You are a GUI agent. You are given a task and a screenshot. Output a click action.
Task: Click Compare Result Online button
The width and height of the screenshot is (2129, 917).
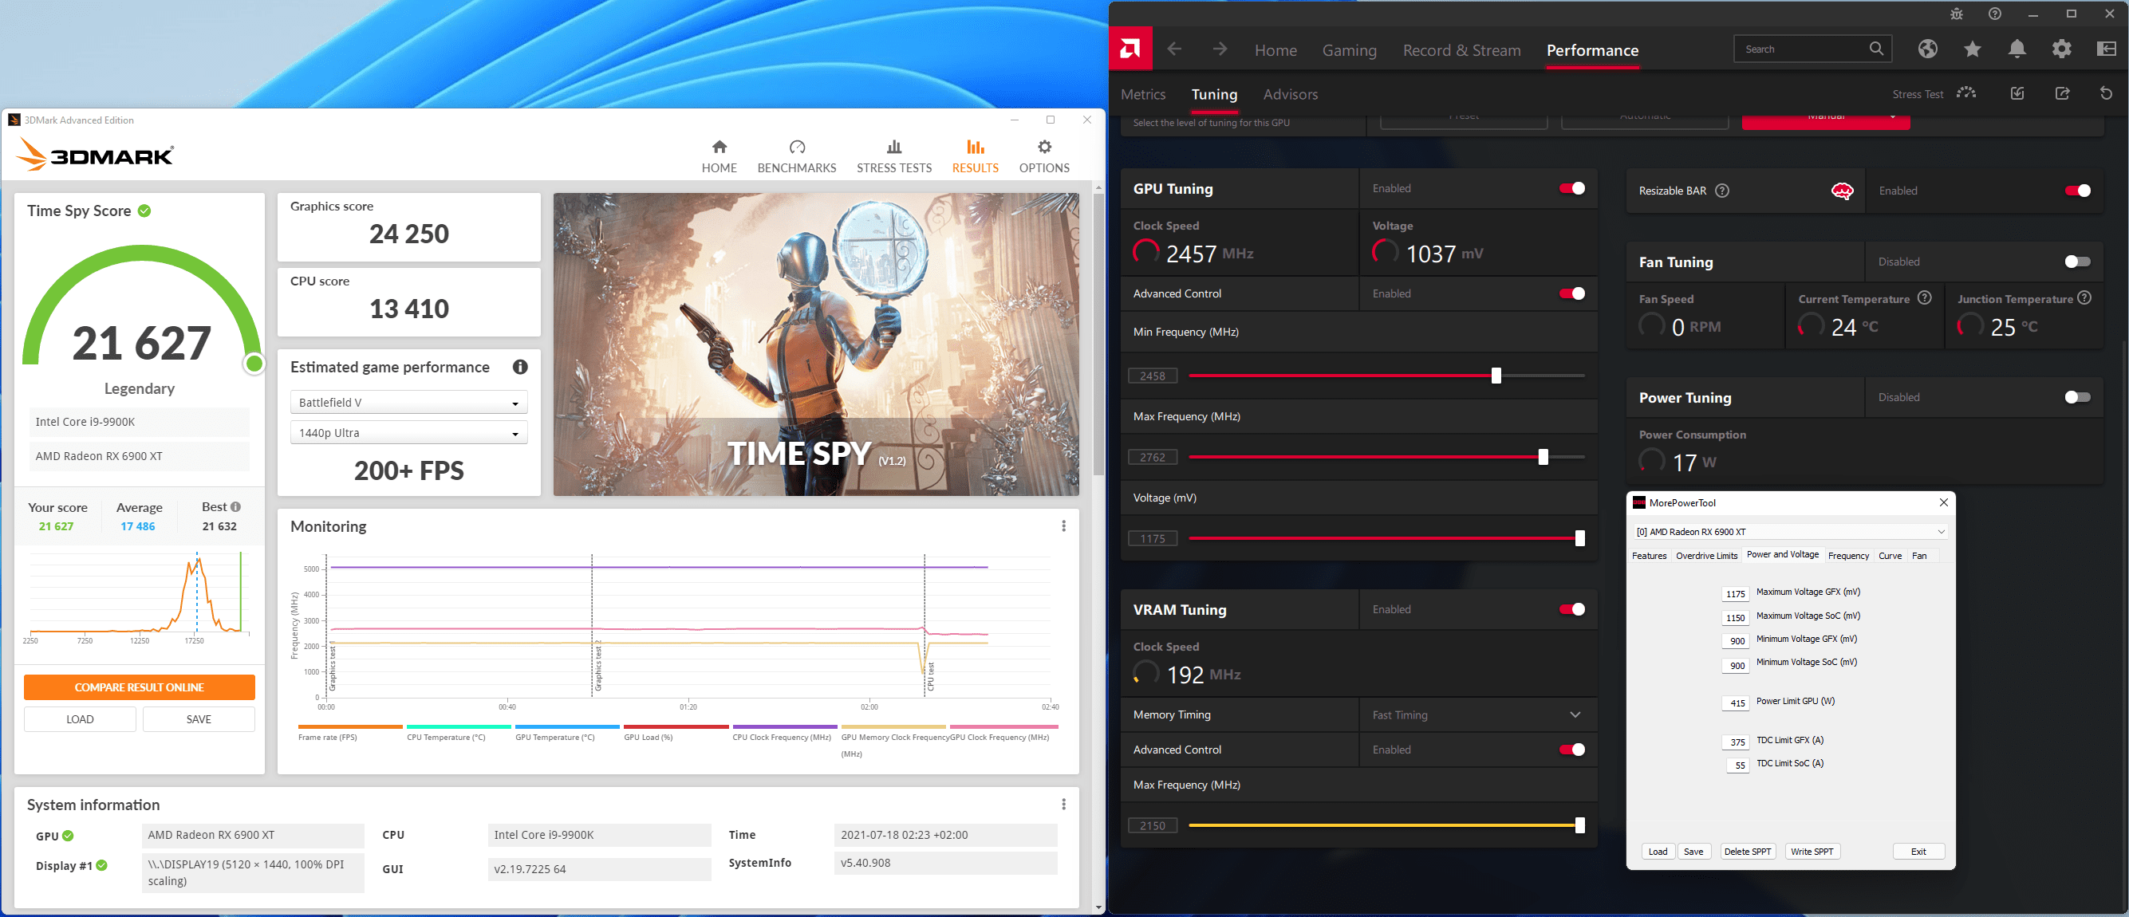(x=139, y=687)
